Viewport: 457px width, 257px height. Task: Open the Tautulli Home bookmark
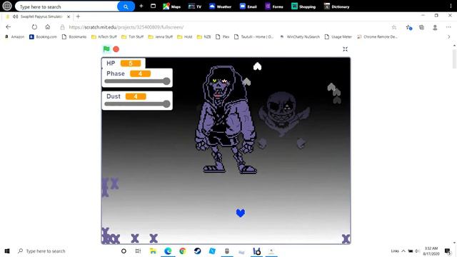point(254,36)
